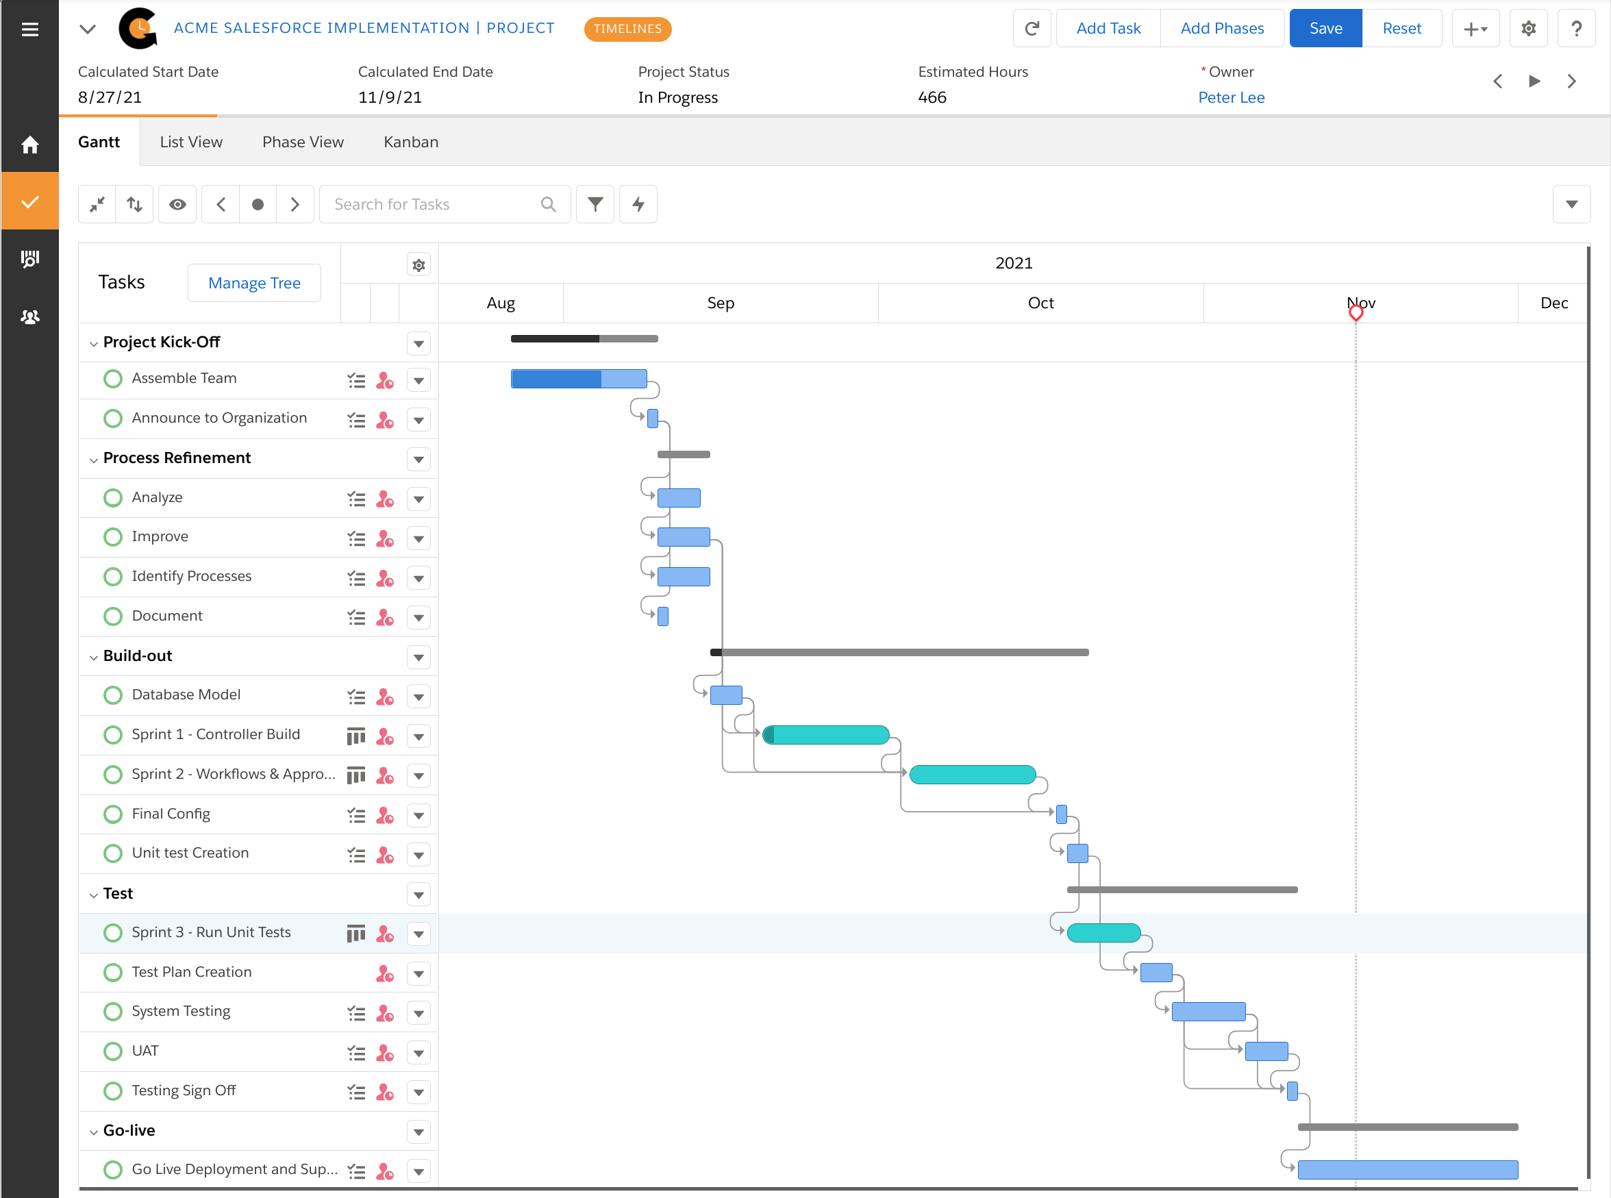Expand the dropdown next to the project title
Screen dimensions: 1611x1198
(x=87, y=29)
